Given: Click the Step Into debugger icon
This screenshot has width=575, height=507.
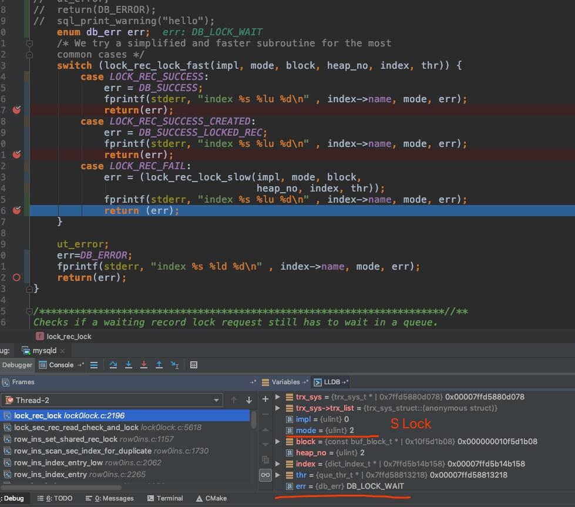Looking at the screenshot, I should tap(129, 365).
